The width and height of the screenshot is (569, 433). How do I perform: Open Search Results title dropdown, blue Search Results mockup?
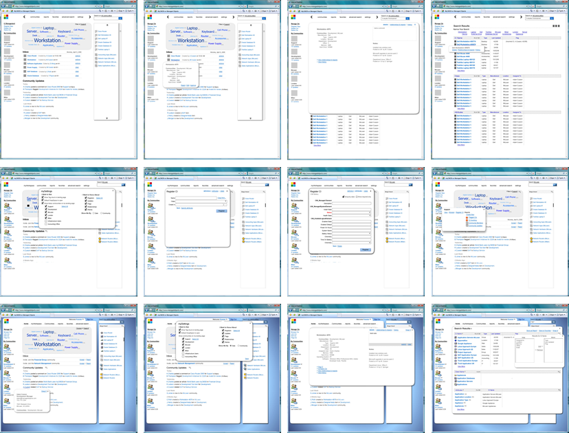[x=472, y=329]
